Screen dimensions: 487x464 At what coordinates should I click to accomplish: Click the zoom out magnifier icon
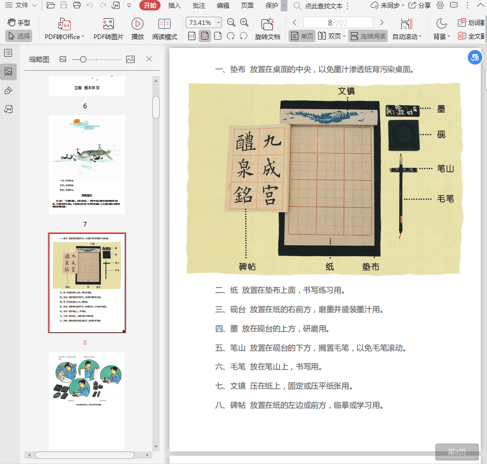[x=231, y=23]
